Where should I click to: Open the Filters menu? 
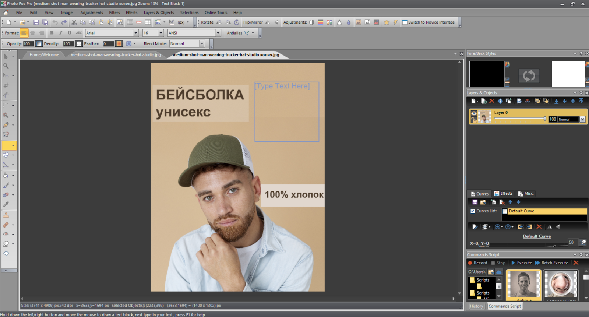coord(114,13)
